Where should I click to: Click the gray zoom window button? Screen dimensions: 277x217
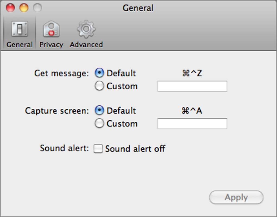[37, 8]
